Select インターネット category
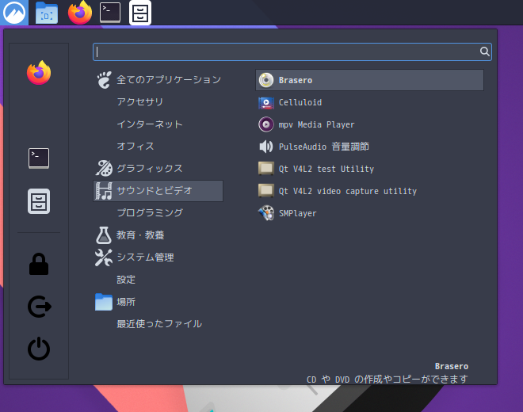This screenshot has height=412, width=523. 158,124
